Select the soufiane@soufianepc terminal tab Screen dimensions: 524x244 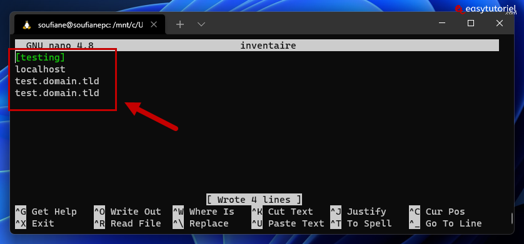89,24
